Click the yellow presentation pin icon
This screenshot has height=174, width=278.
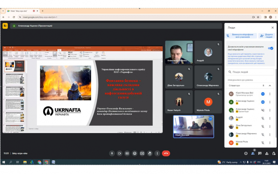pos(5,26)
